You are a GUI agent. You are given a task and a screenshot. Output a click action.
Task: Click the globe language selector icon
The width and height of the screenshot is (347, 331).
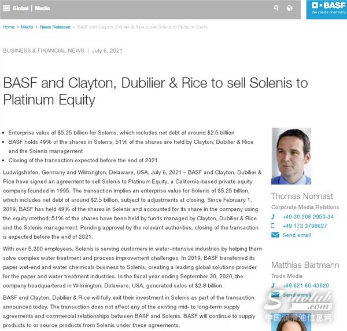pyautogui.click(x=290, y=8)
